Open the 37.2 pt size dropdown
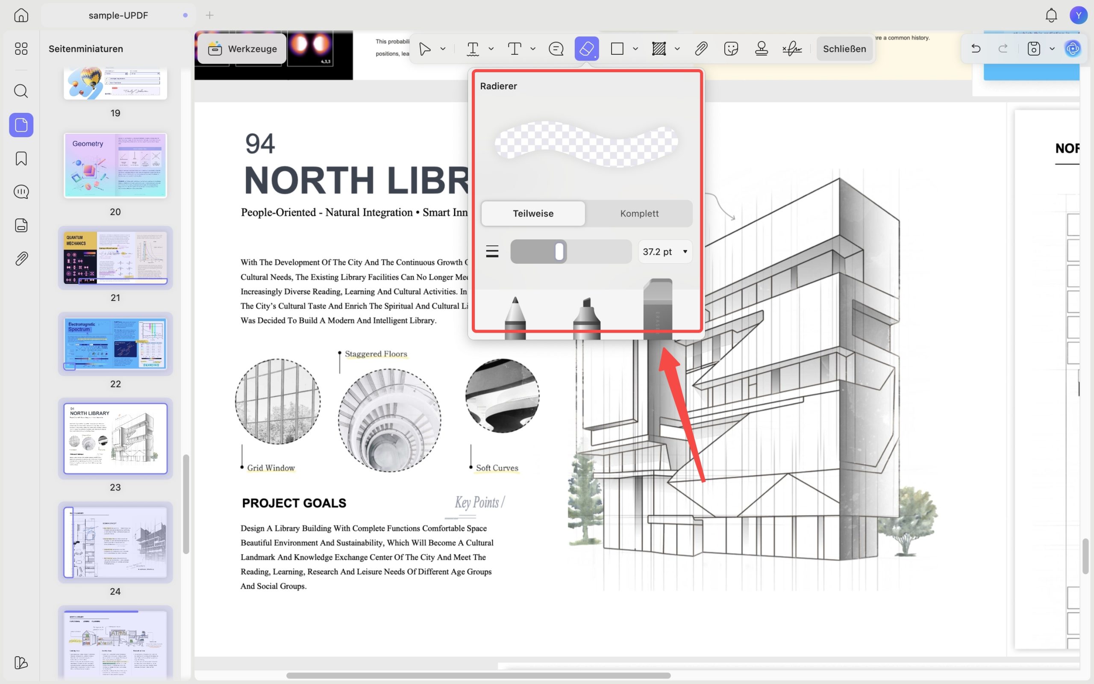The height and width of the screenshot is (684, 1094). pos(665,251)
